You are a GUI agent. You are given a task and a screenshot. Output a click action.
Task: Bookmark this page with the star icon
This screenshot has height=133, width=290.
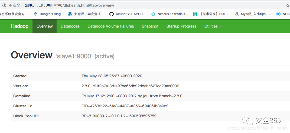tap(288, 5)
